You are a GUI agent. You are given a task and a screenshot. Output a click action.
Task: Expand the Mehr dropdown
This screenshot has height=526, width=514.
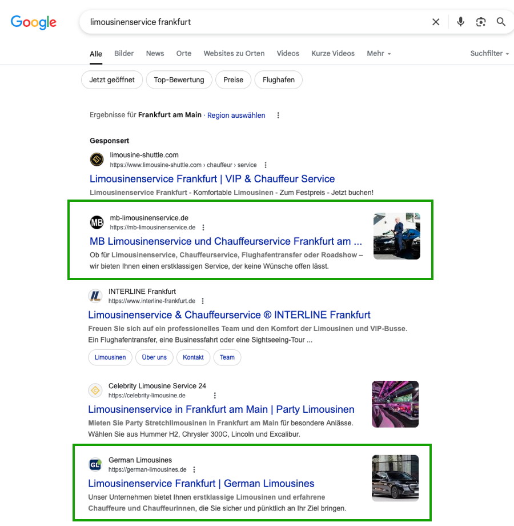click(379, 54)
